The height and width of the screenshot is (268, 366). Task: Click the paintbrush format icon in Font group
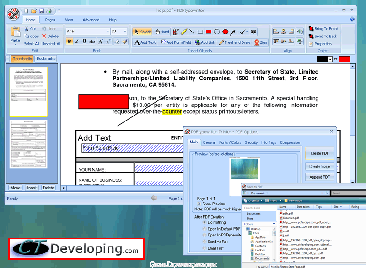click(x=125, y=42)
